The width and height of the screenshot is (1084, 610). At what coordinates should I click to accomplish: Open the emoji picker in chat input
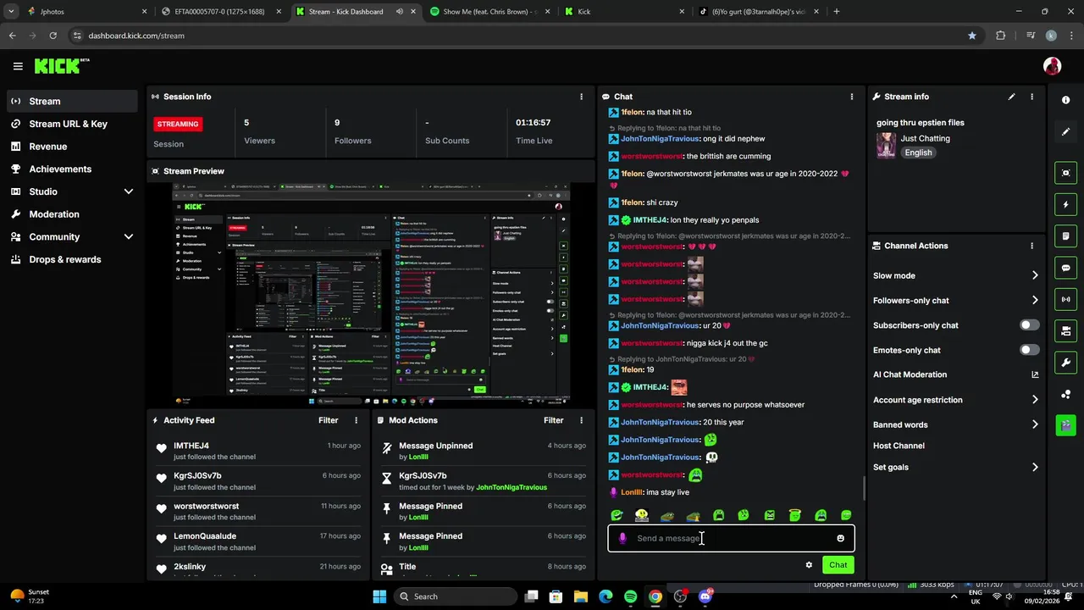coord(840,538)
